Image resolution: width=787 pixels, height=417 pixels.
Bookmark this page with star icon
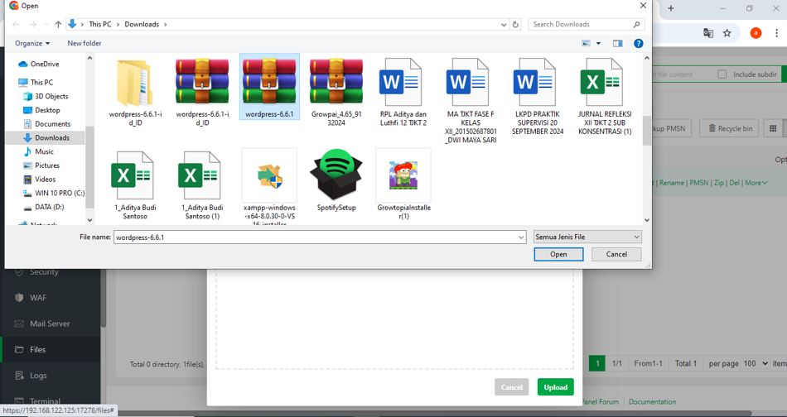[x=727, y=33]
